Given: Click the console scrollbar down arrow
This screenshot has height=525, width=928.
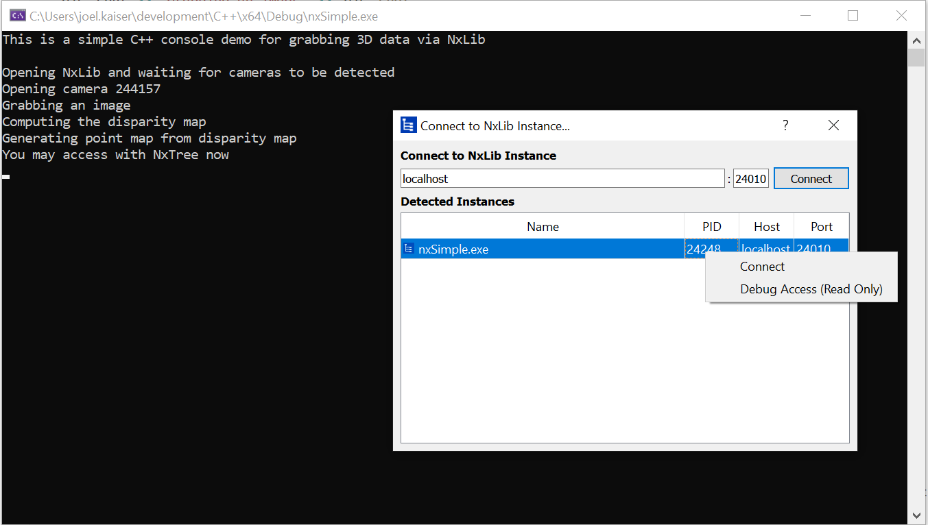Looking at the screenshot, I should click(x=916, y=515).
